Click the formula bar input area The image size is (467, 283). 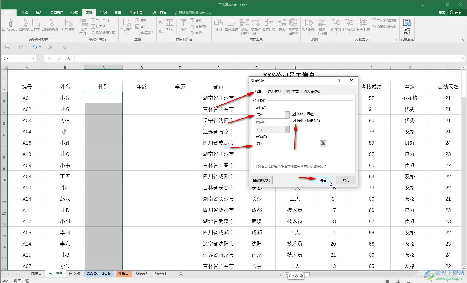tap(268, 58)
